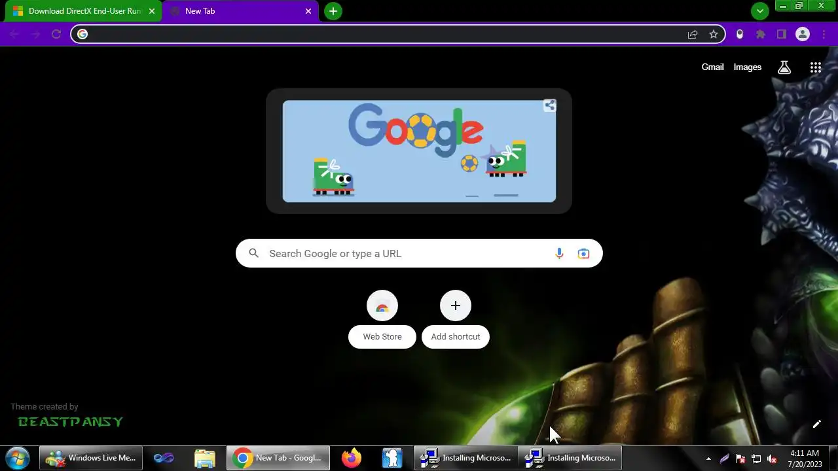
Task: Close the Download DirectX tab
Action: click(x=152, y=11)
